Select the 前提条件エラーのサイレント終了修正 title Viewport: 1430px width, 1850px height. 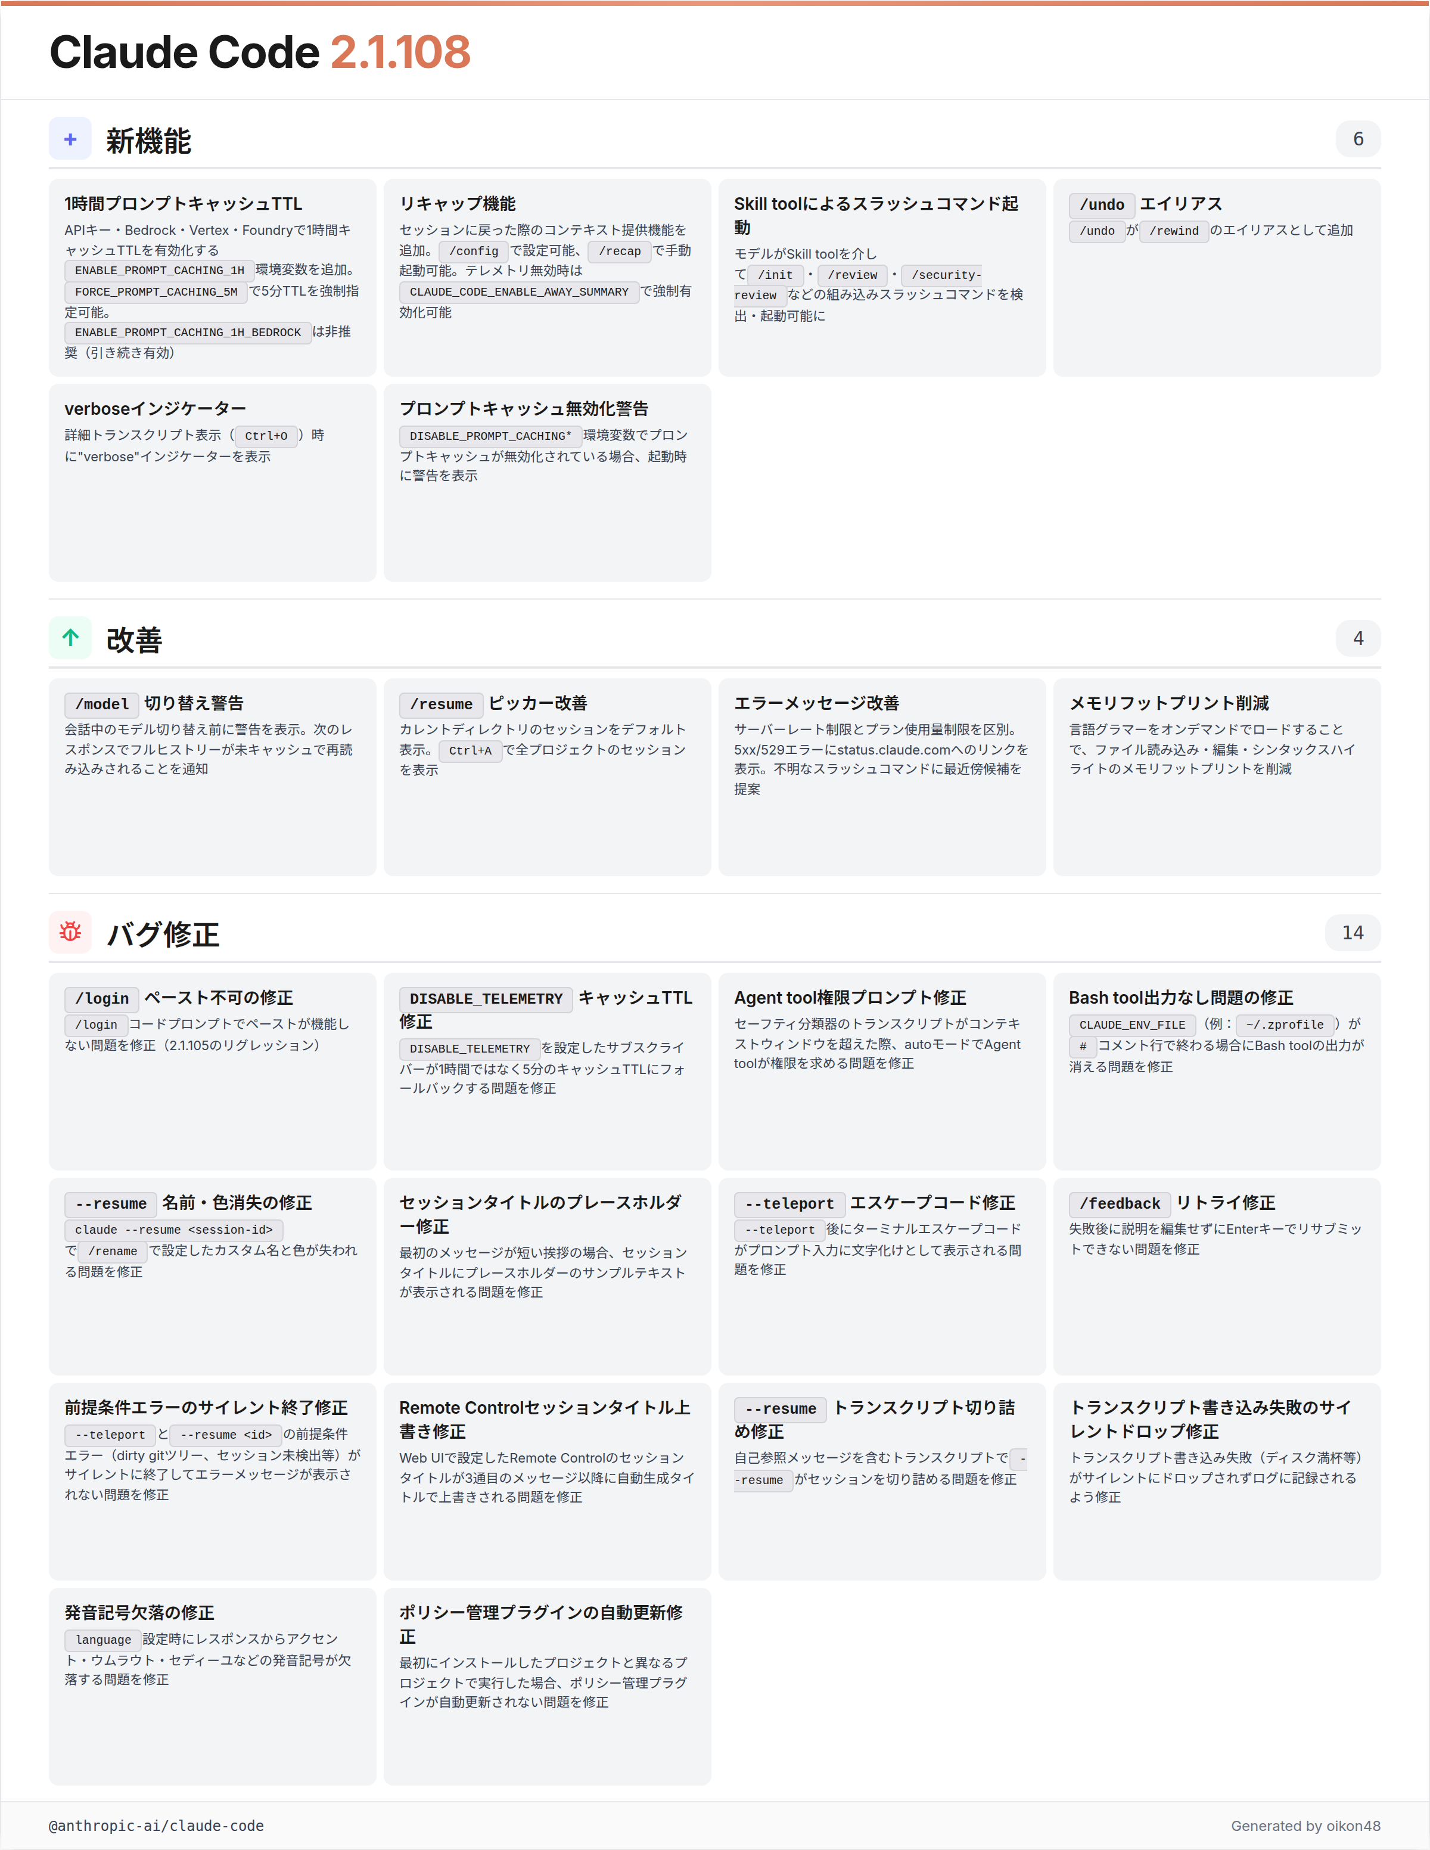click(206, 1409)
